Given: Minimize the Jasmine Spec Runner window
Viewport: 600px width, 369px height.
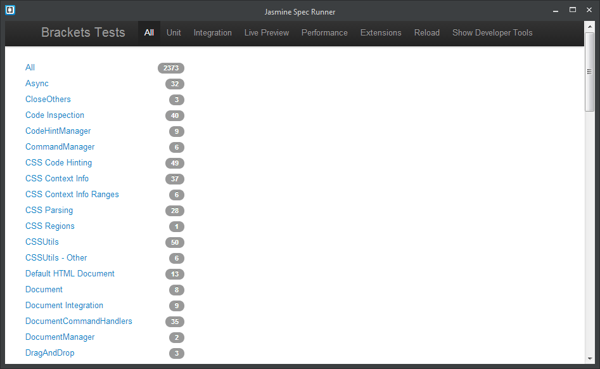Looking at the screenshot, I should point(556,11).
